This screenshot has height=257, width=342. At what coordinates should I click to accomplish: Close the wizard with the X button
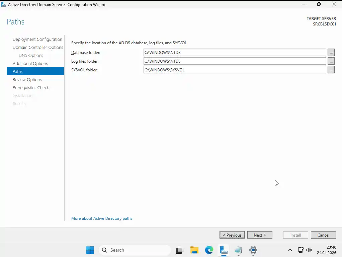click(x=334, y=4)
